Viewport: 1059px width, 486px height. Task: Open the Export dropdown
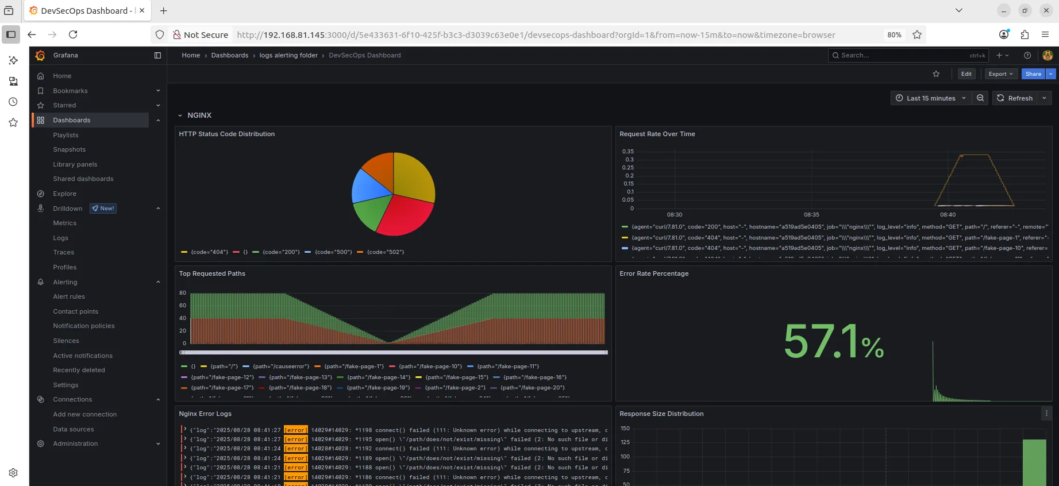[1000, 74]
